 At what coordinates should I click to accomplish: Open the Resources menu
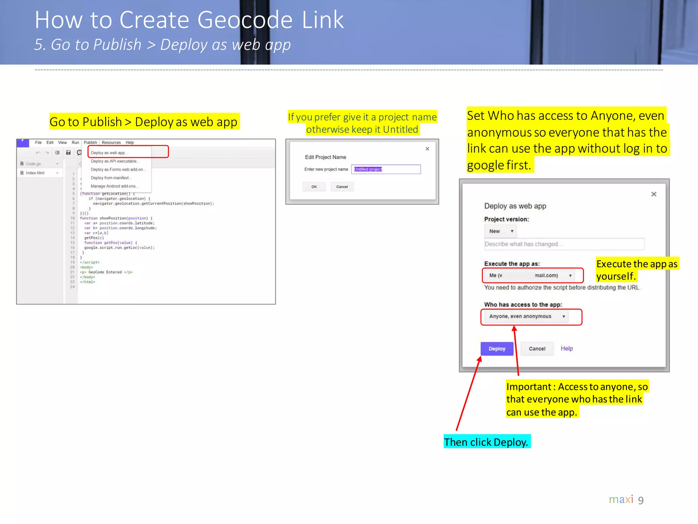coord(111,143)
